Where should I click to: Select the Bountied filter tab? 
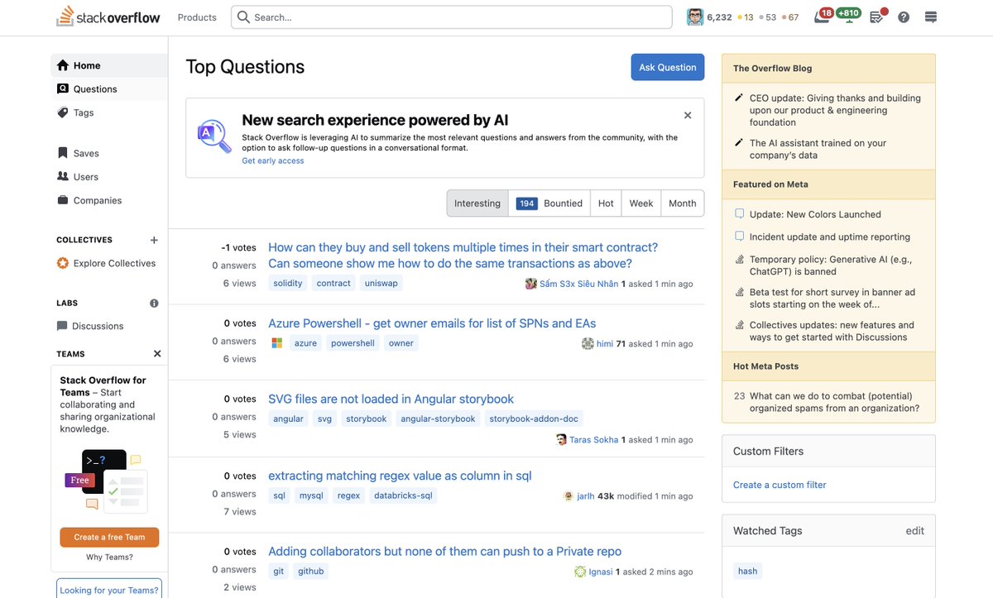coord(549,203)
